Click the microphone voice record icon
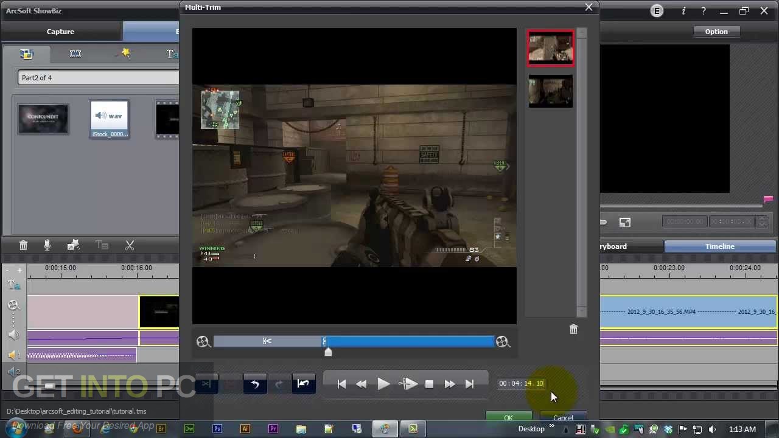 pyautogui.click(x=47, y=245)
